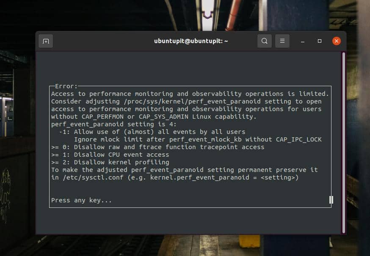The height and width of the screenshot is (256, 370).
Task: Click the "Press any key..." prompt
Action: 81,200
